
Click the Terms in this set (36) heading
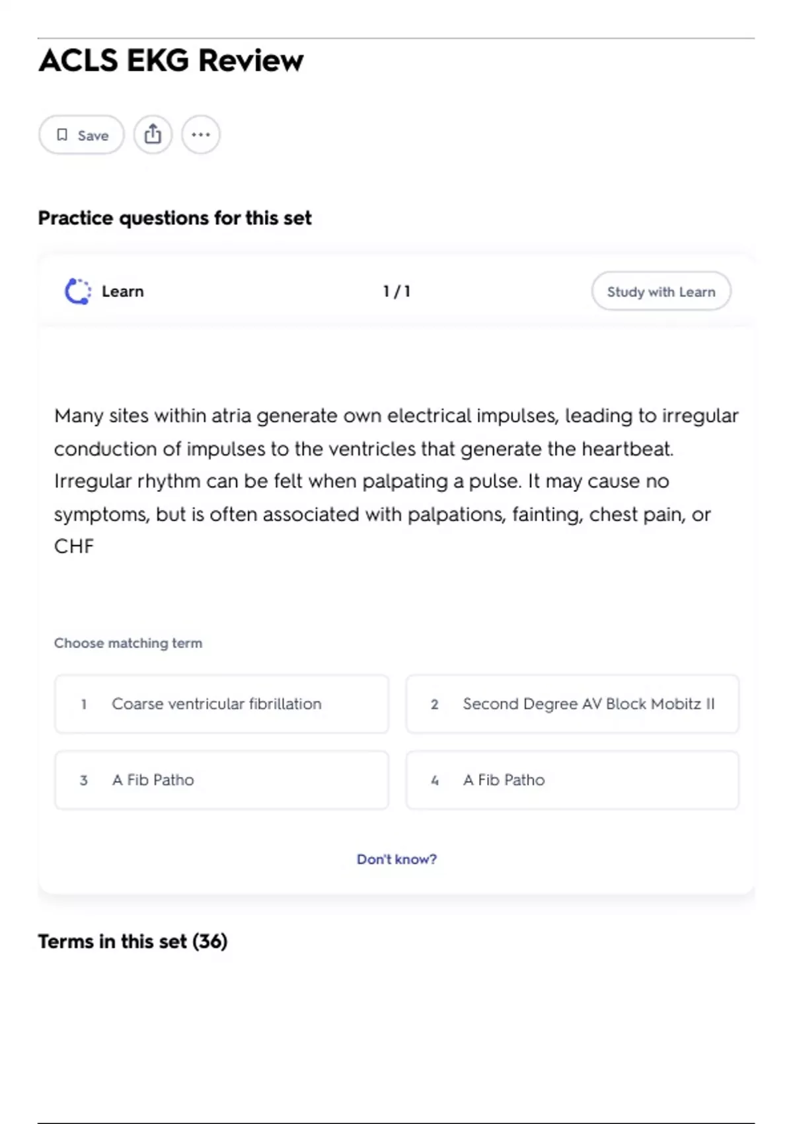pos(133,942)
